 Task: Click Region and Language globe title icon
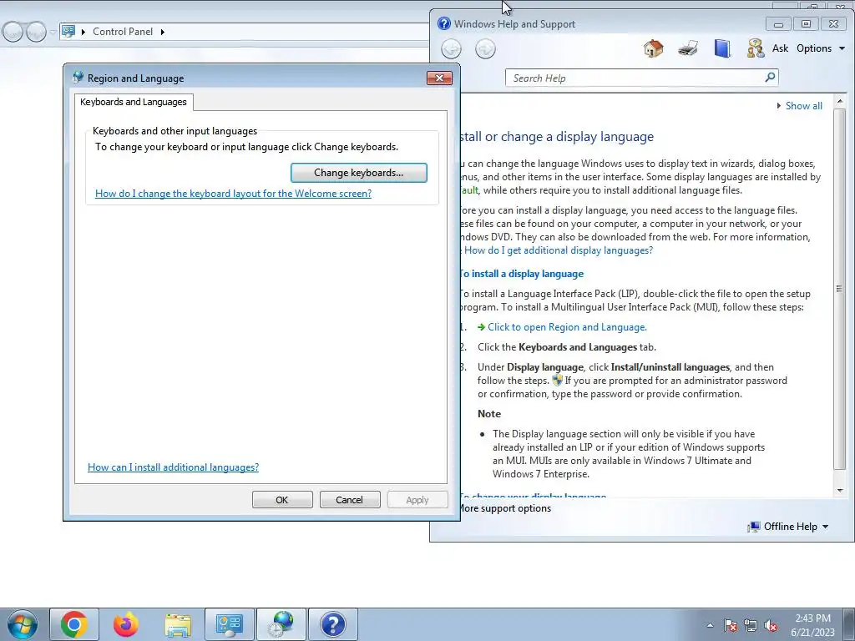(78, 78)
